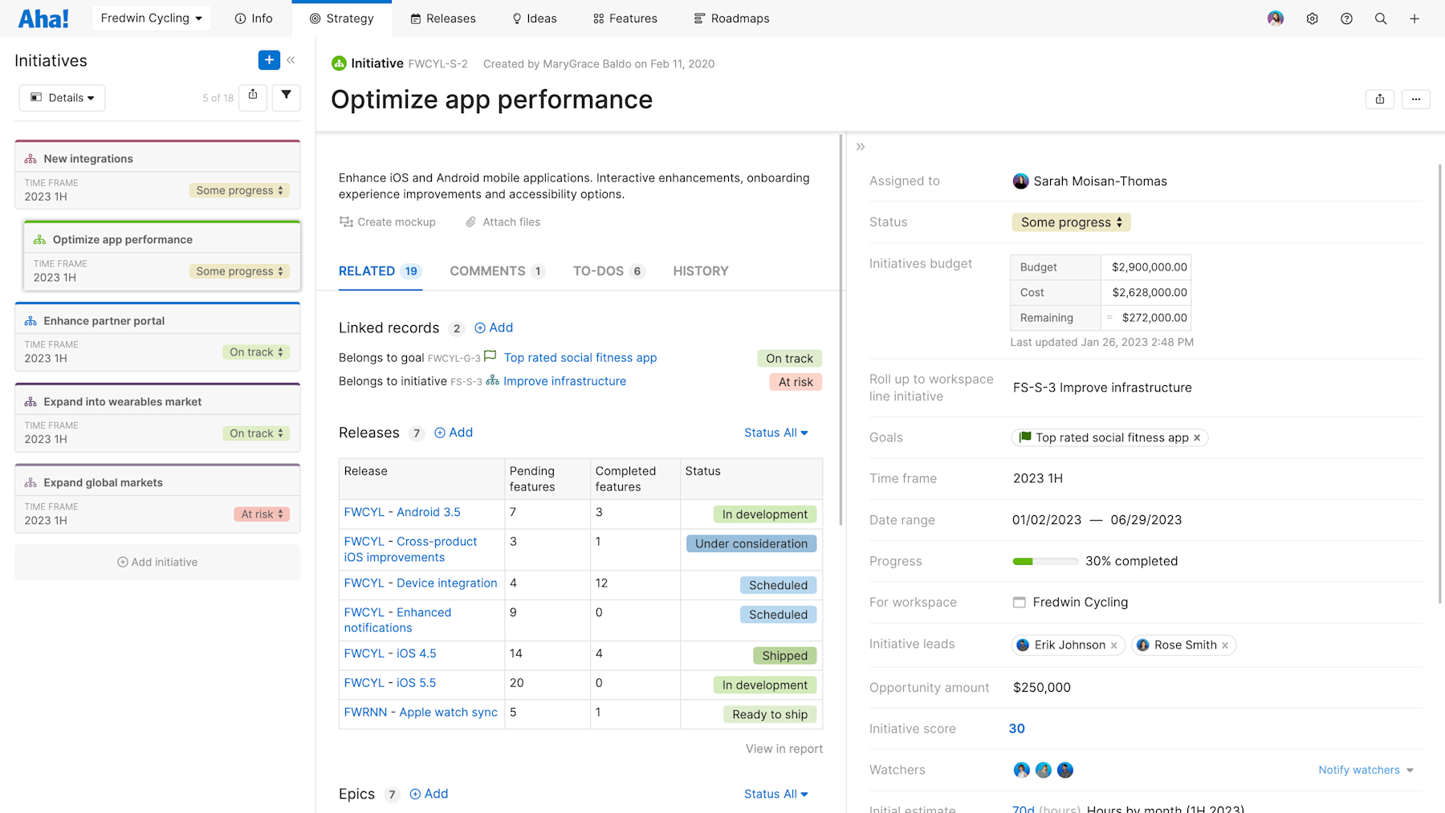Open the FWCYL - iOS 4.5 release
The height and width of the screenshot is (813, 1445).
tap(390, 653)
